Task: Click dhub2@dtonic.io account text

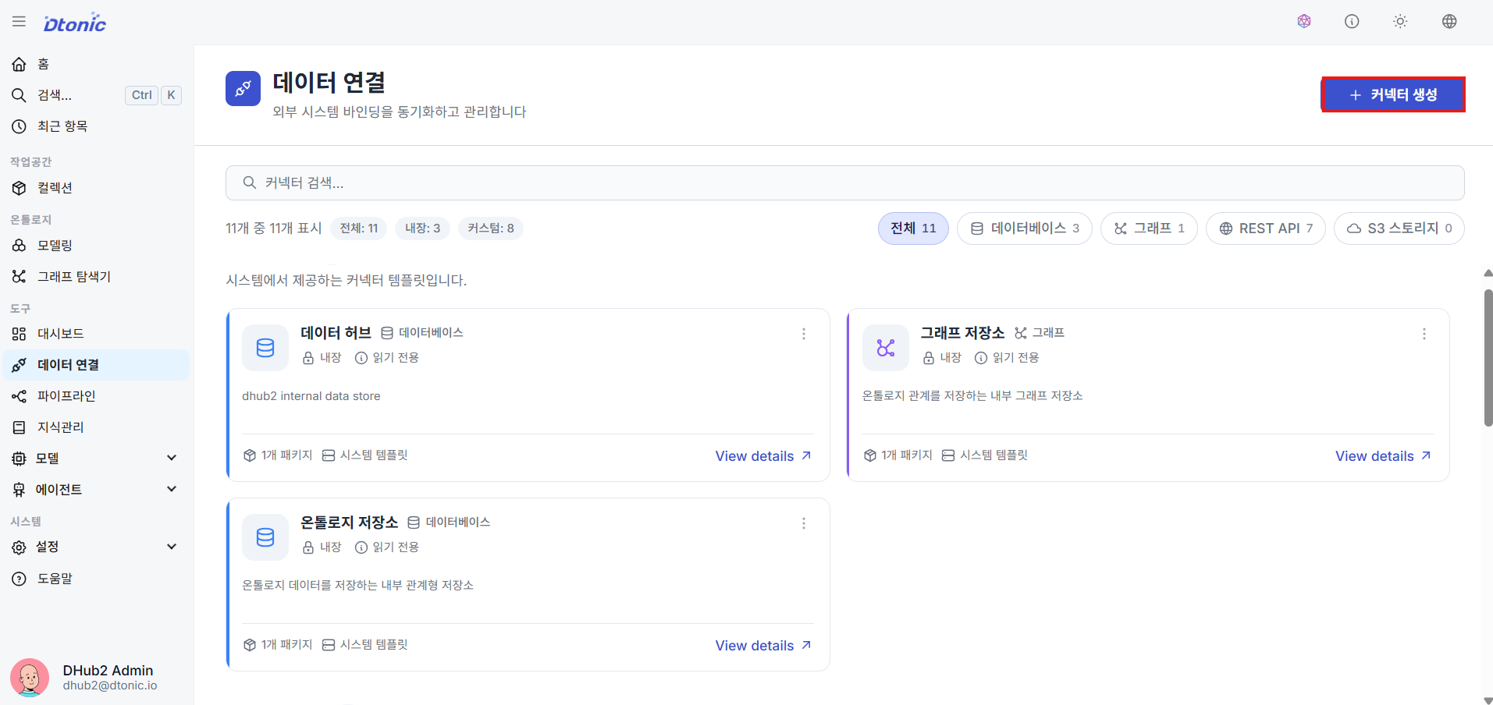Action: (110, 686)
